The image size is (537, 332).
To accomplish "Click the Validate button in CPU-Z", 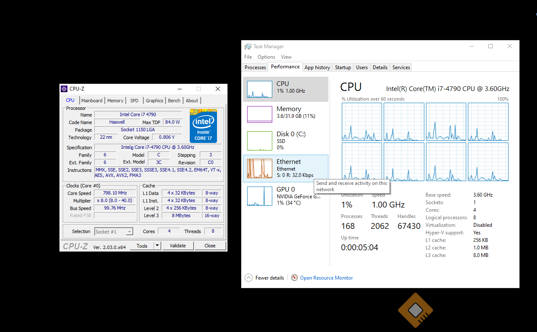I will [178, 246].
